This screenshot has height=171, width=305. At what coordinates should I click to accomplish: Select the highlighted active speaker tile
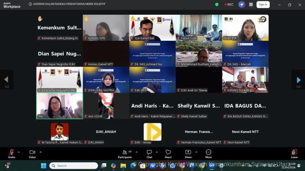tap(60, 106)
